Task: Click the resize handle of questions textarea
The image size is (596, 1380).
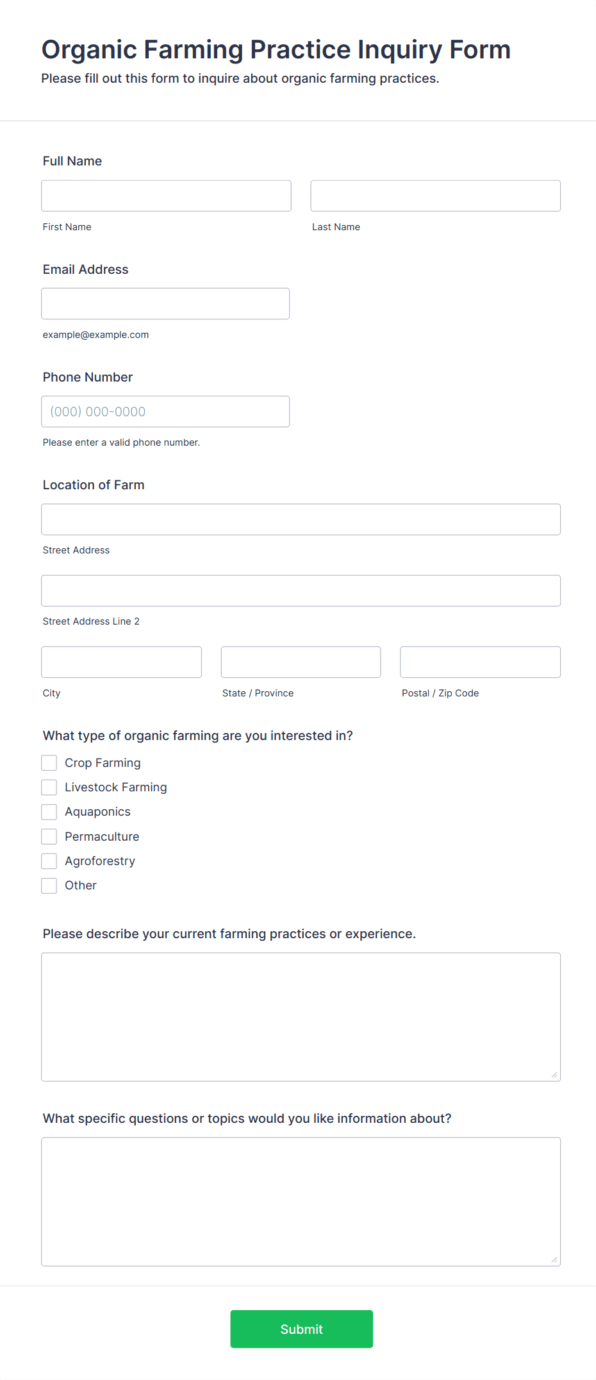Action: (554, 1259)
